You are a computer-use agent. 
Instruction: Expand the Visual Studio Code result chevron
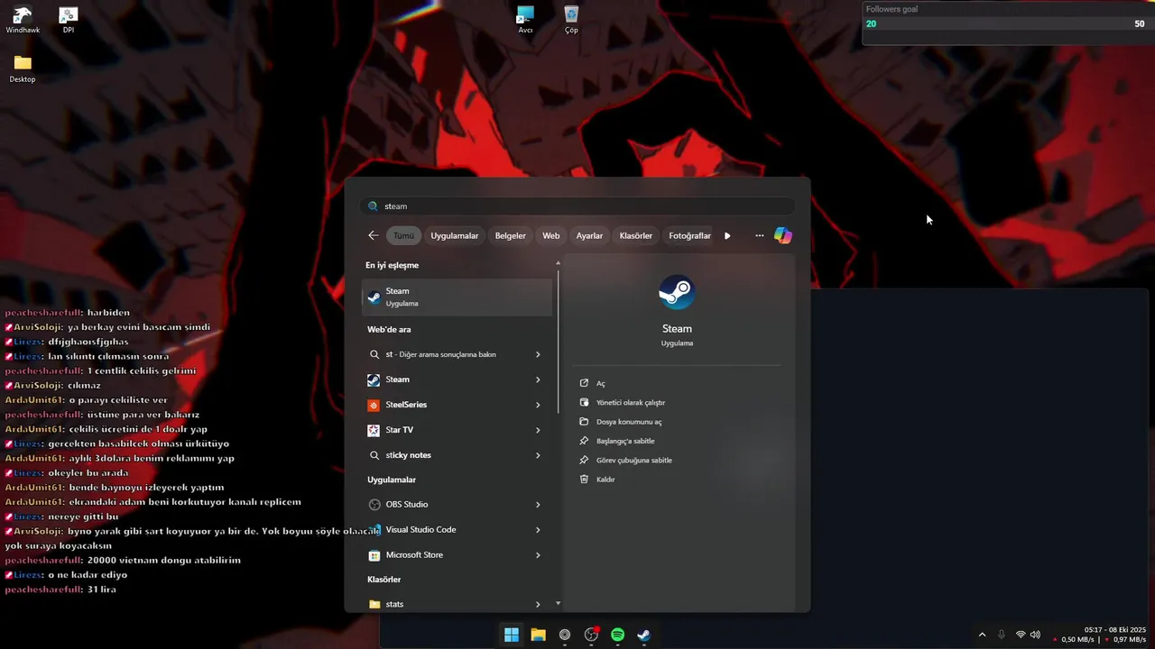tap(538, 530)
